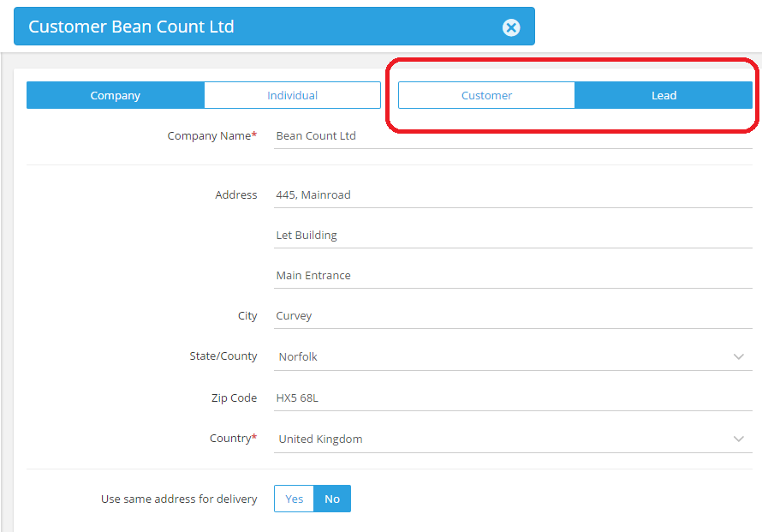
Task: Click the 'City' label
Action: [247, 316]
